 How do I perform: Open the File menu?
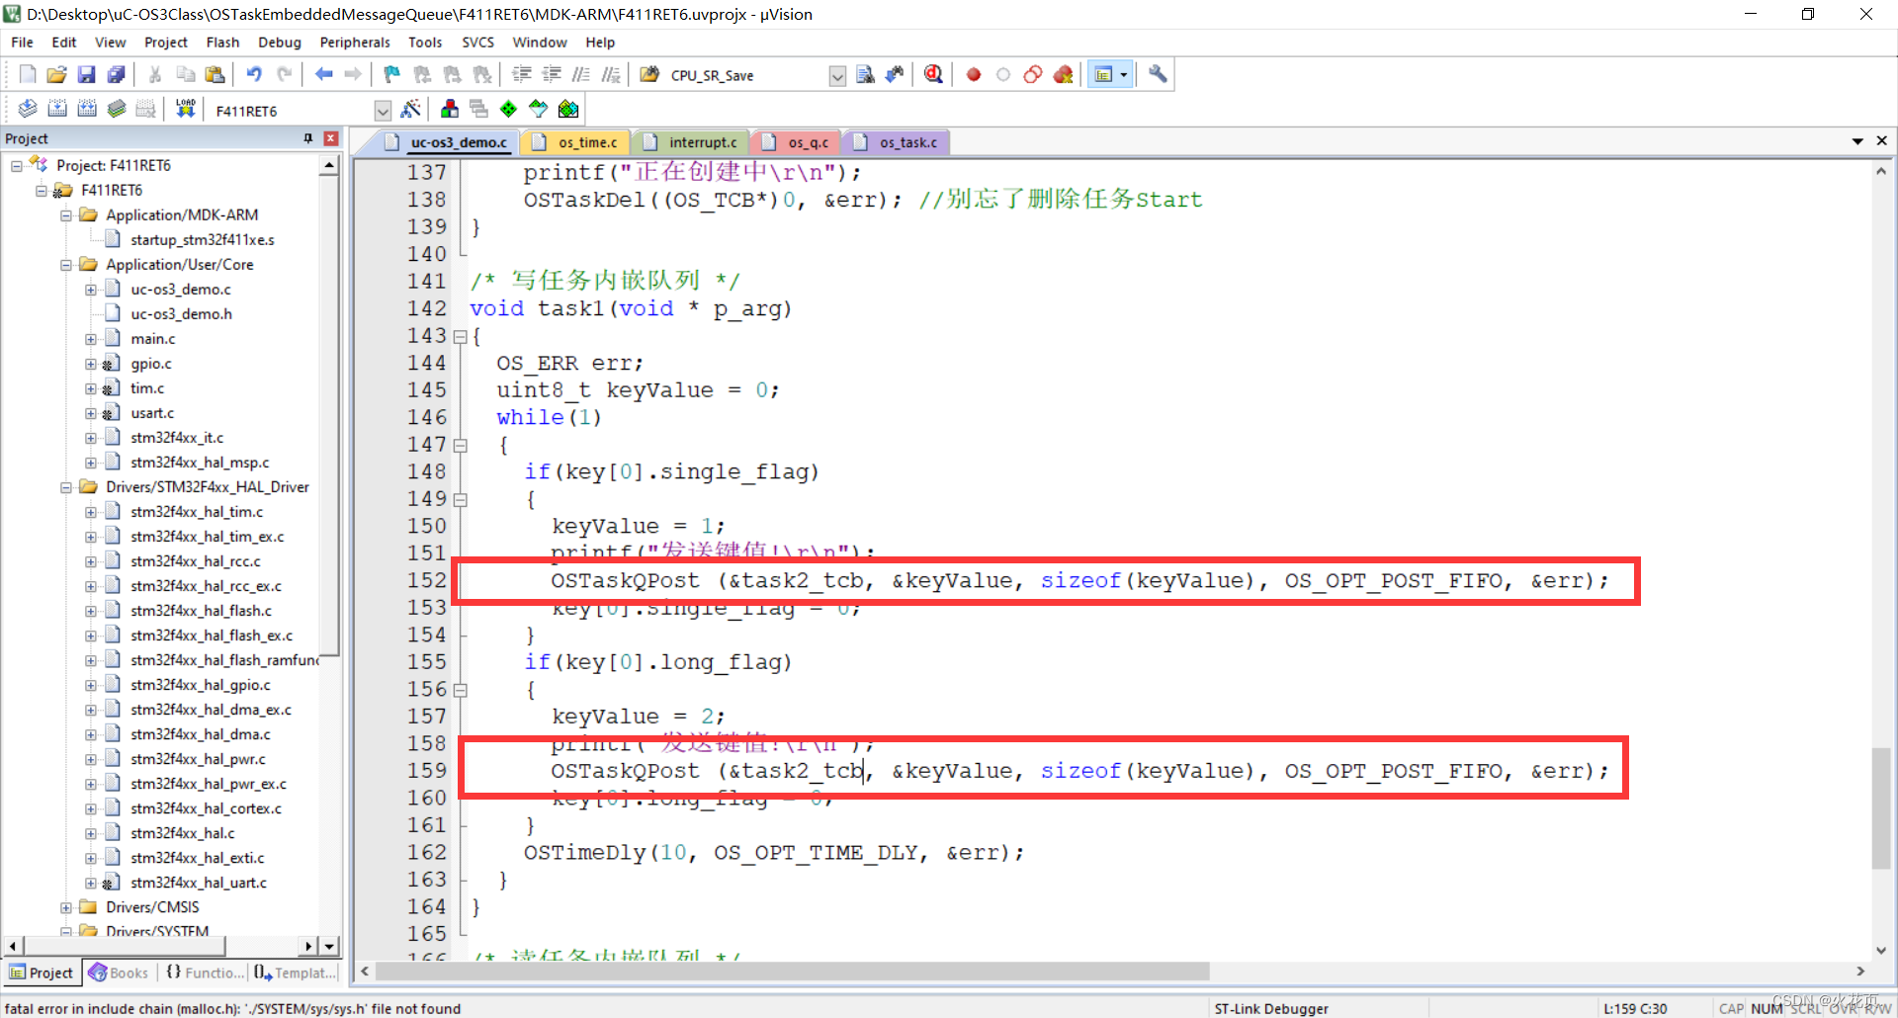tap(22, 42)
